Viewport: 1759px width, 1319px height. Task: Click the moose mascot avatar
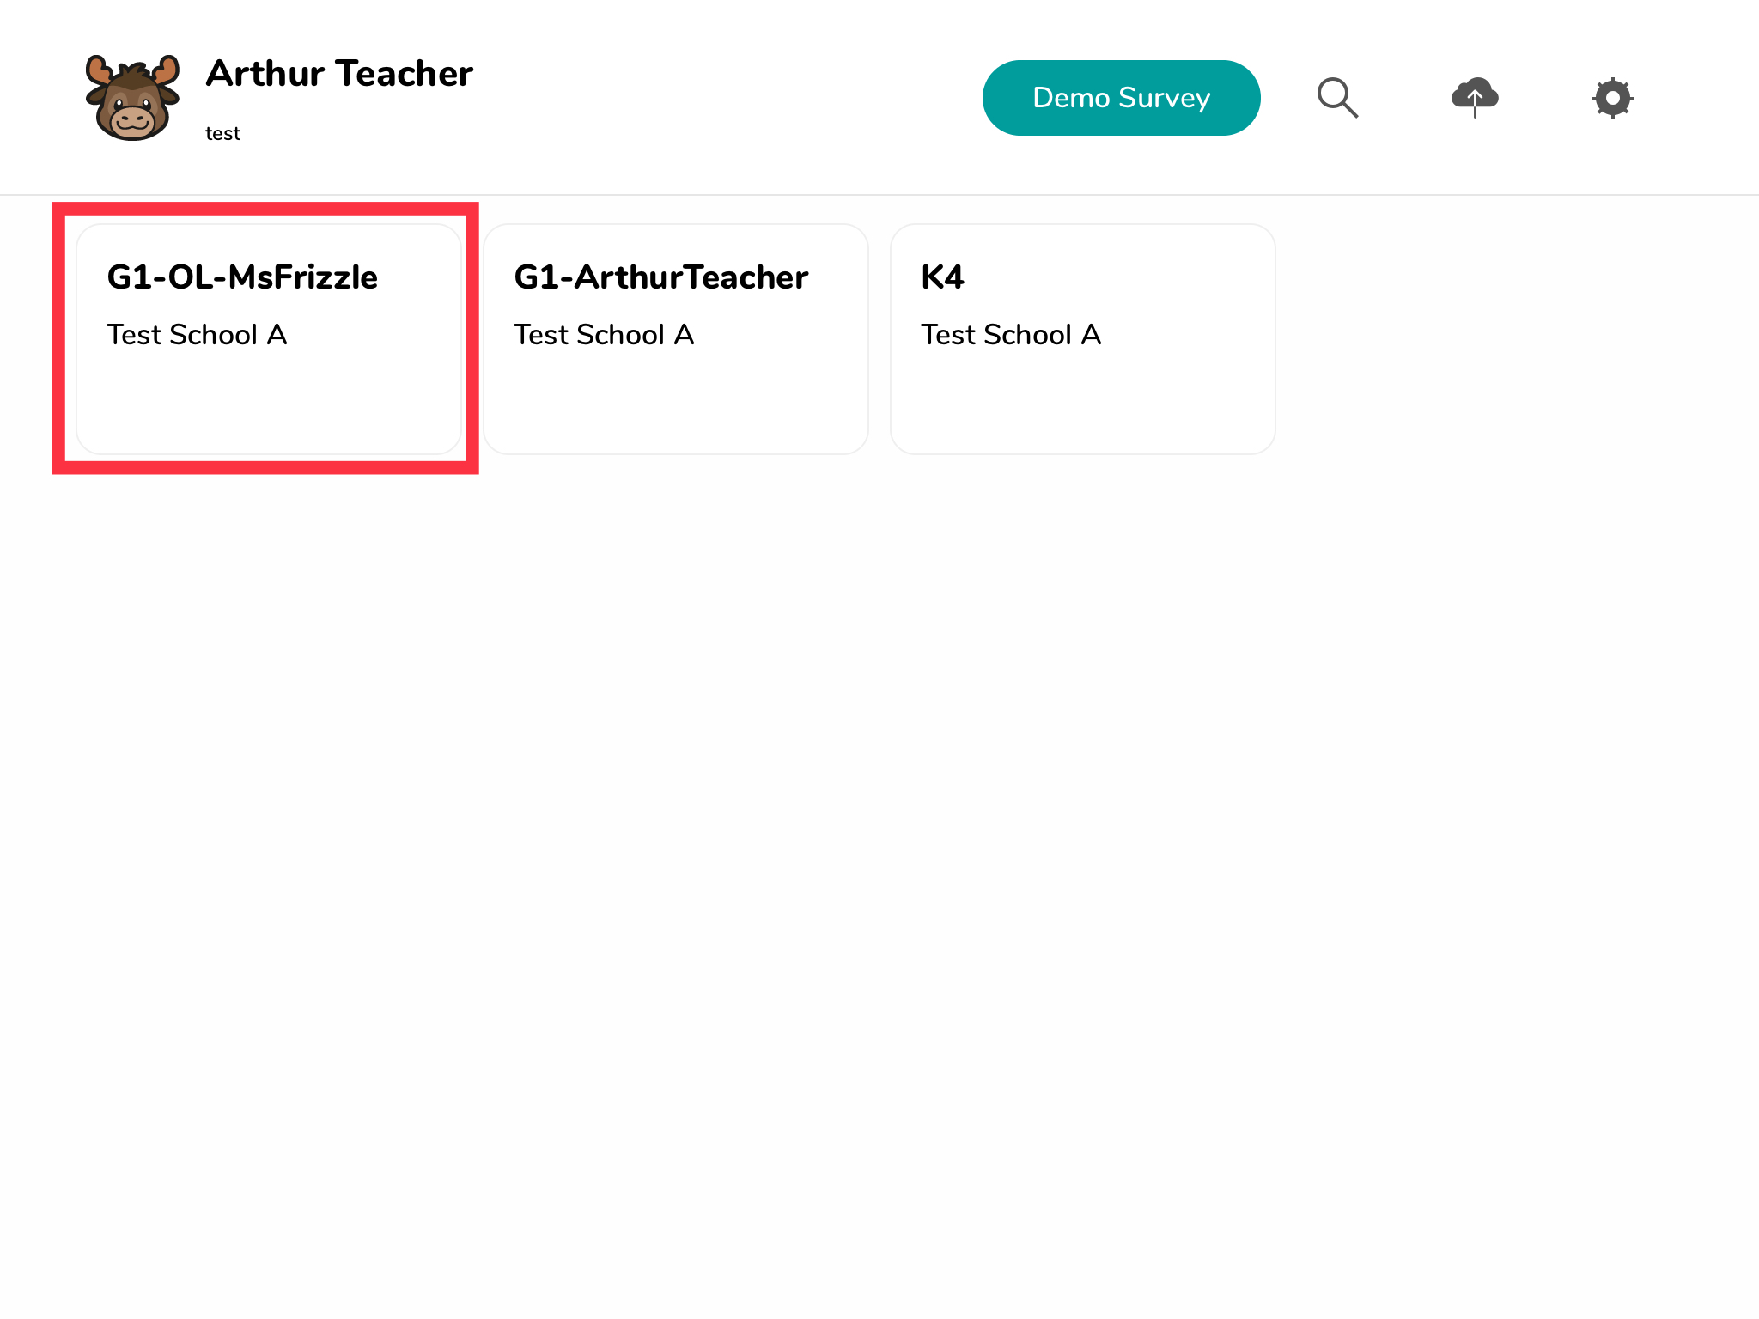(x=132, y=98)
